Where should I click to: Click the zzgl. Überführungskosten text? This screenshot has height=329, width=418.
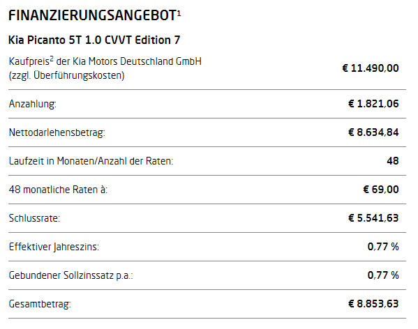pyautogui.click(x=67, y=75)
